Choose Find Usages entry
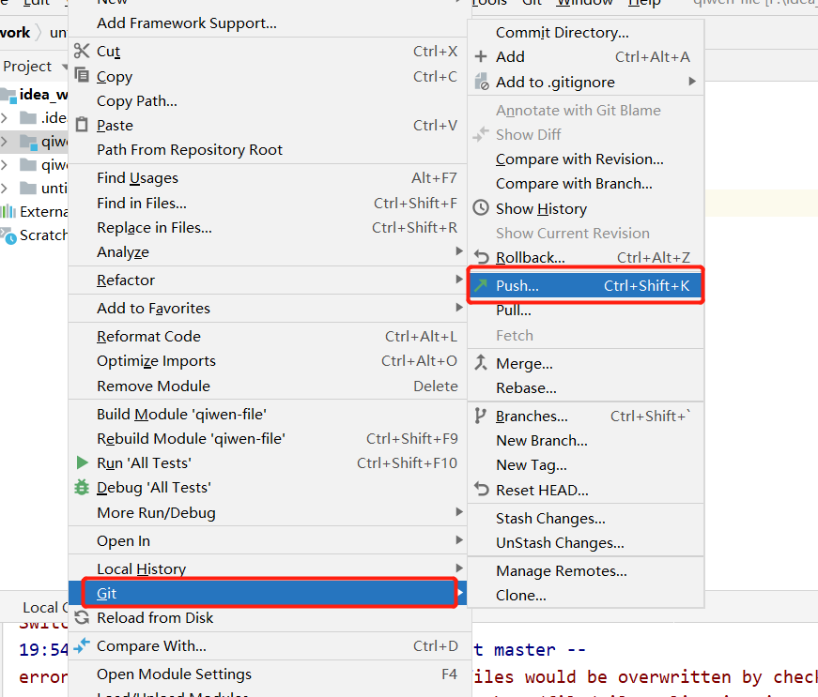This screenshot has height=697, width=818. click(x=268, y=177)
